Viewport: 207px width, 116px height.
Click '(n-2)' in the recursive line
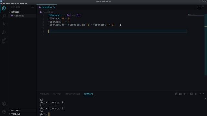pyautogui.click(x=111, y=25)
